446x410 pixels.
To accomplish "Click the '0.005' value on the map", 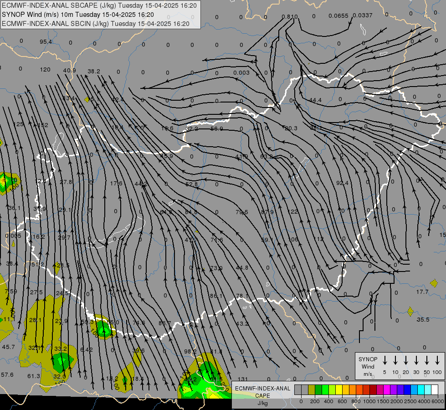I will [x=13, y=236].
